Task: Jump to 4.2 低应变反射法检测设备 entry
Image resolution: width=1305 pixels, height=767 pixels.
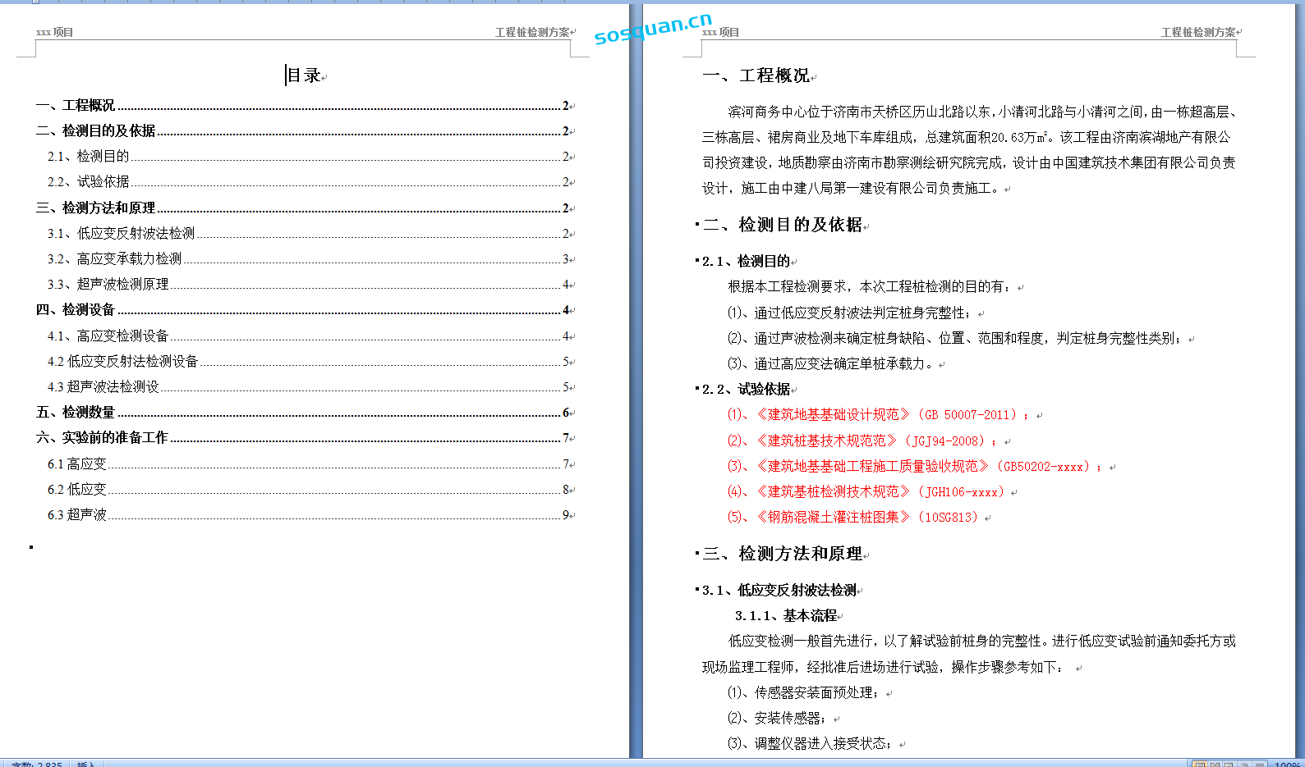Action: (123, 361)
